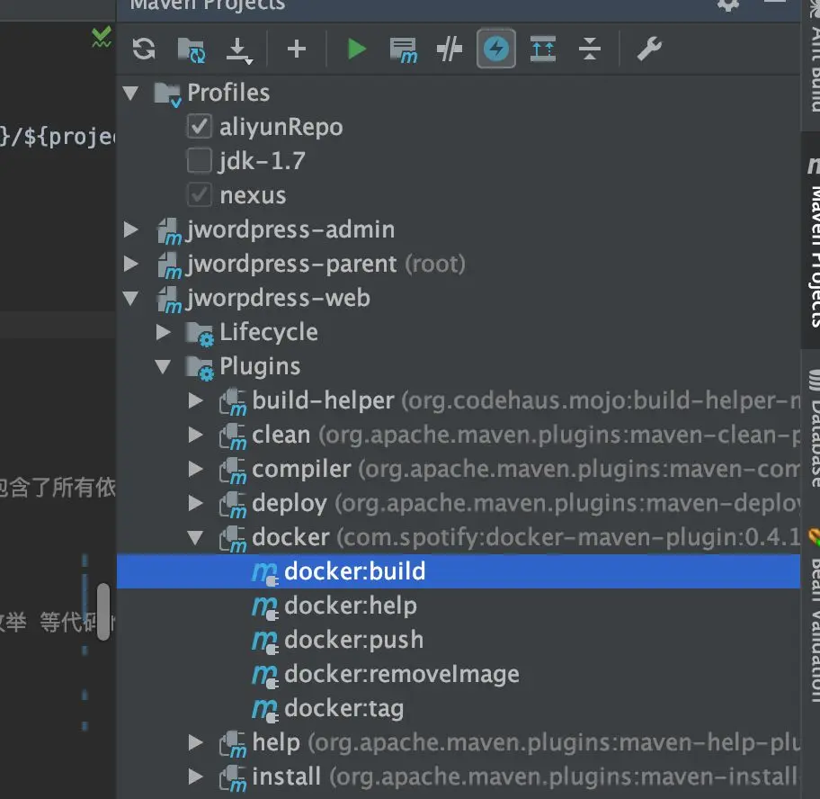
Task: Click the docker plugin icon
Action: 233,540
